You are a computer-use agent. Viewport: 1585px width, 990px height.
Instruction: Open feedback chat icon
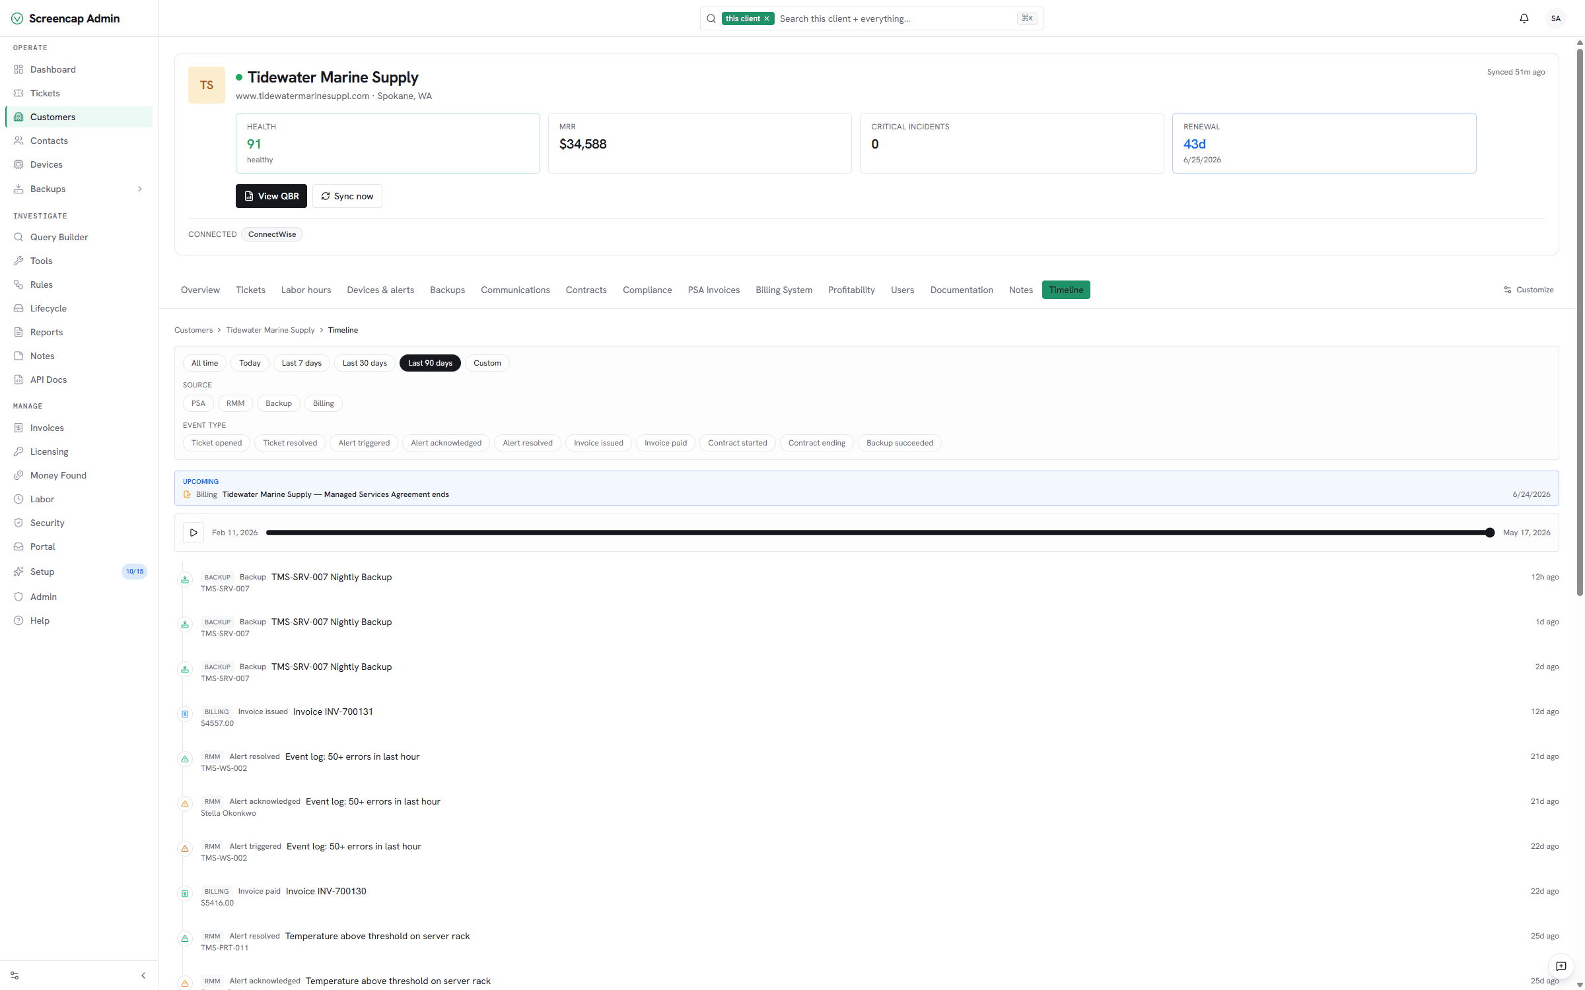point(1561,966)
